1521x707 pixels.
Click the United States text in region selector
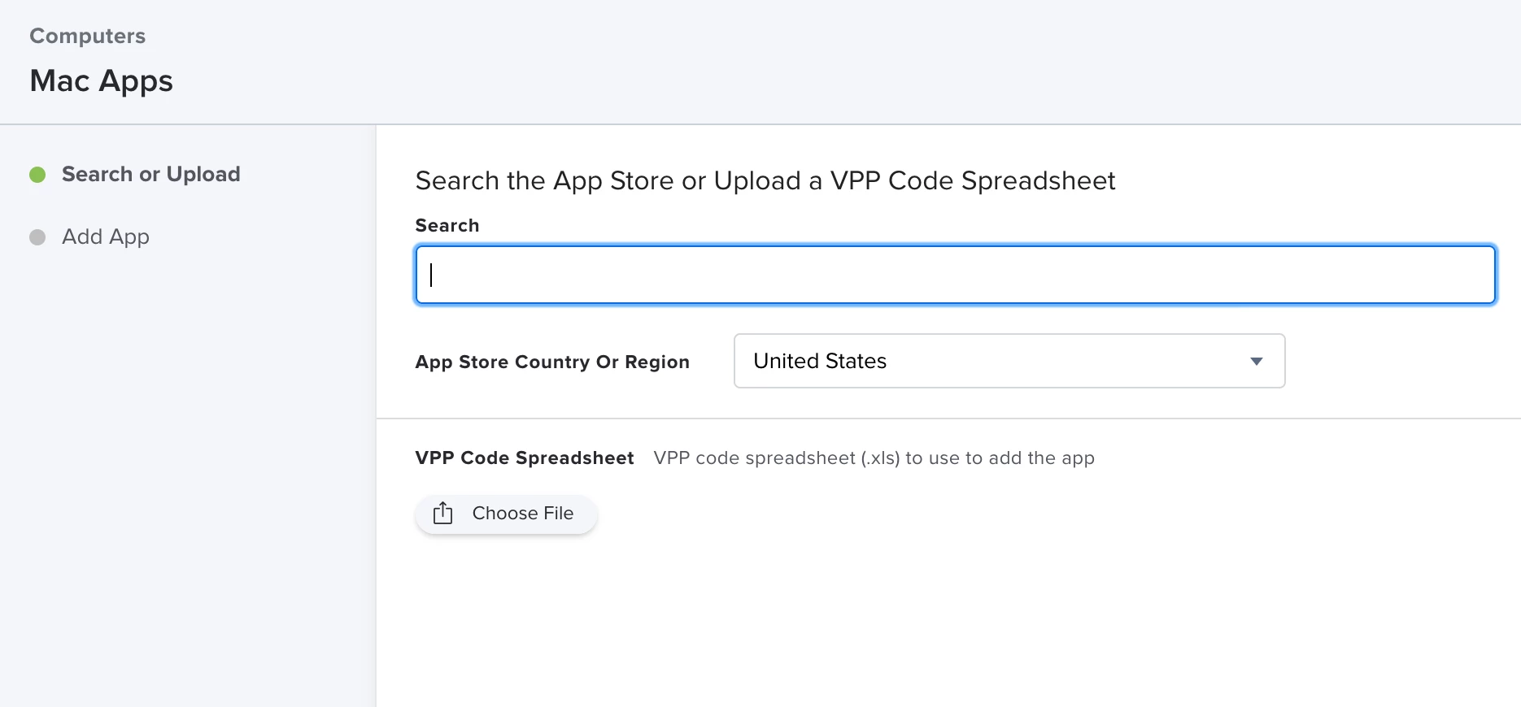click(x=820, y=361)
